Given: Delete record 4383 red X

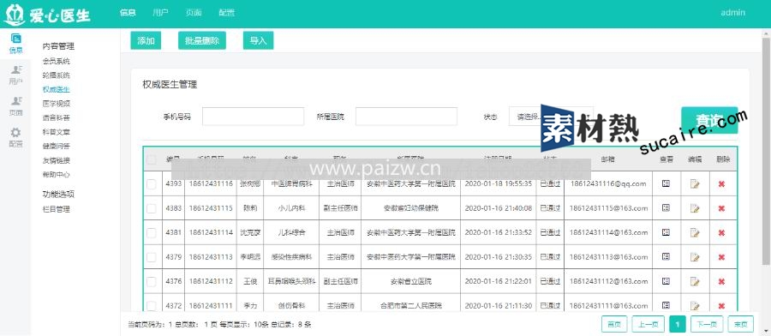Looking at the screenshot, I should tap(721, 208).
